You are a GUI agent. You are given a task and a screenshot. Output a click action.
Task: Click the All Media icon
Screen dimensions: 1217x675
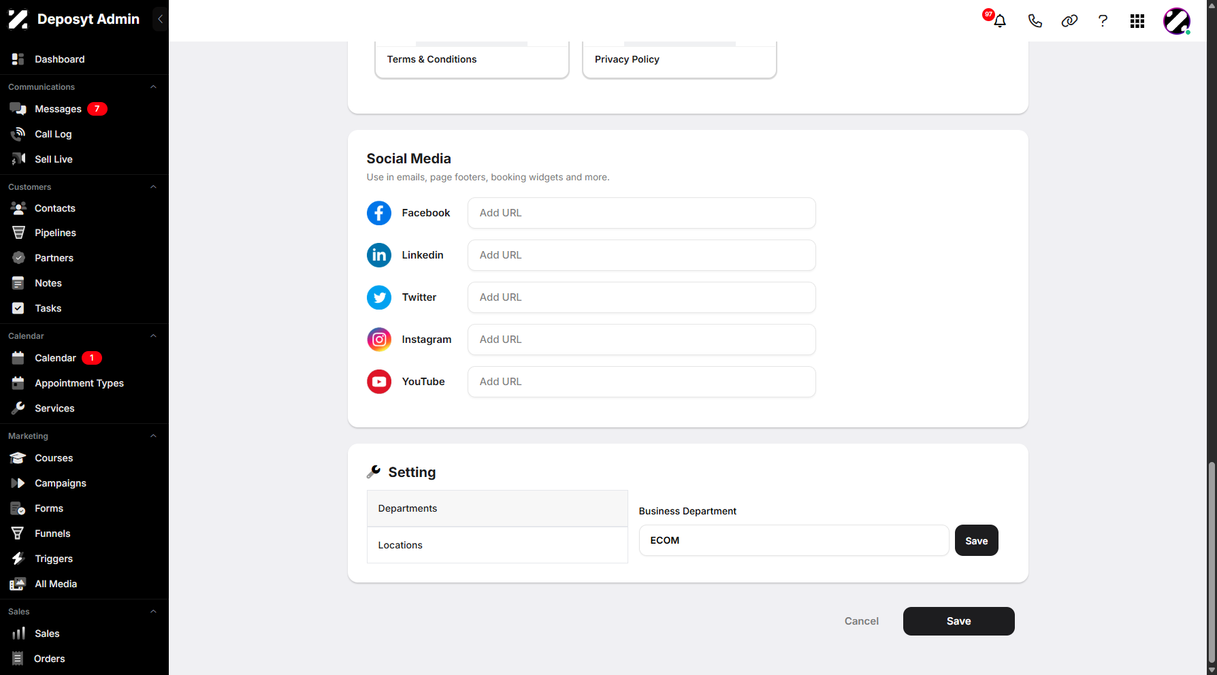point(18,584)
